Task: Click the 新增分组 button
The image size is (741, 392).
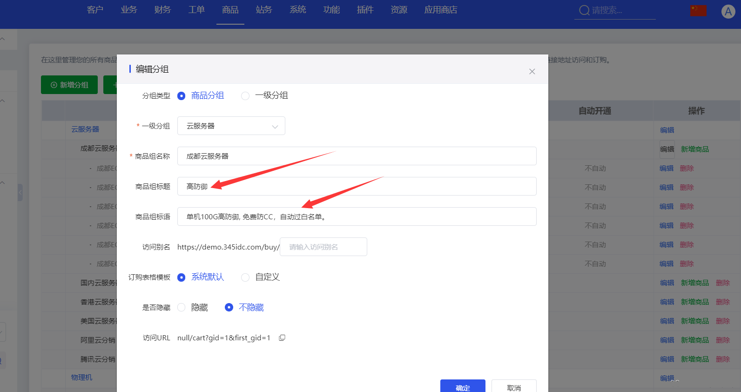Action: click(69, 85)
